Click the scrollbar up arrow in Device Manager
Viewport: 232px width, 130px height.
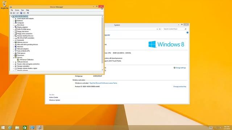[x=102, y=17]
